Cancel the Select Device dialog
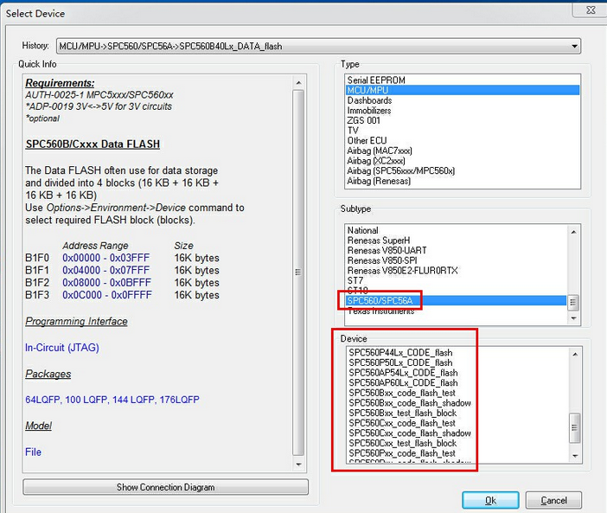This screenshot has width=607, height=513. [553, 500]
